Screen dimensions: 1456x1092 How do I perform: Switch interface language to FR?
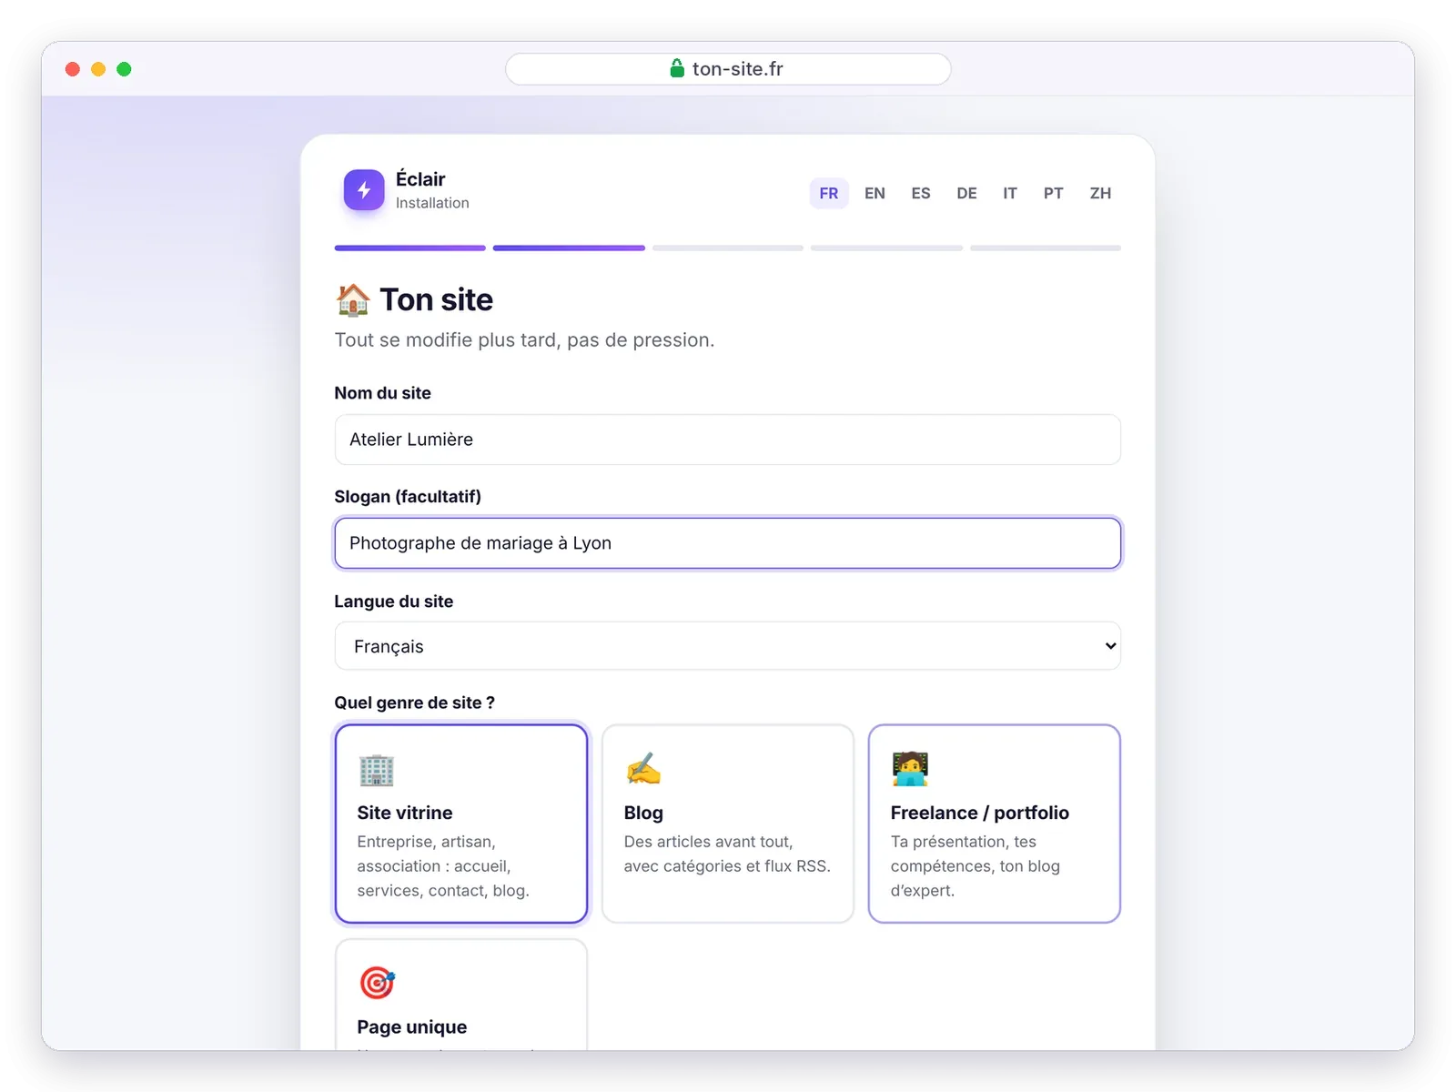click(829, 193)
